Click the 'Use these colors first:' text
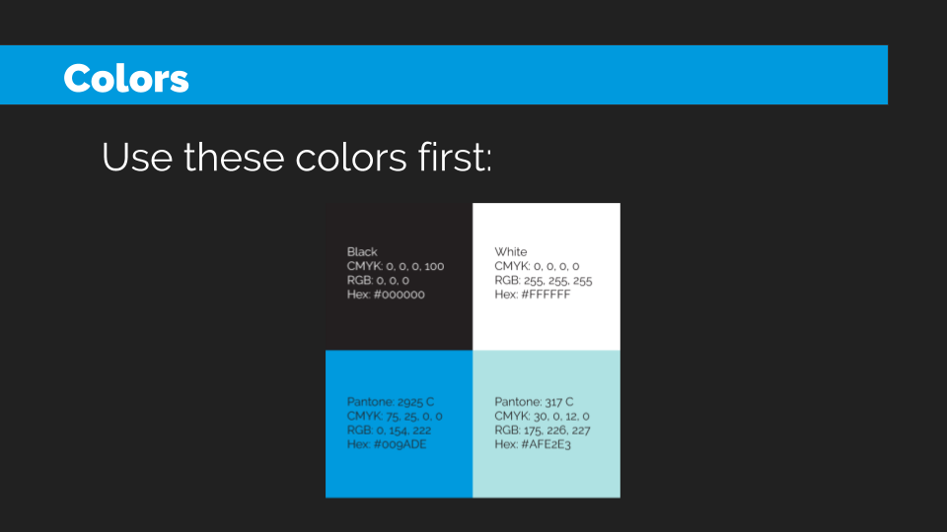This screenshot has width=947, height=532. coord(297,158)
